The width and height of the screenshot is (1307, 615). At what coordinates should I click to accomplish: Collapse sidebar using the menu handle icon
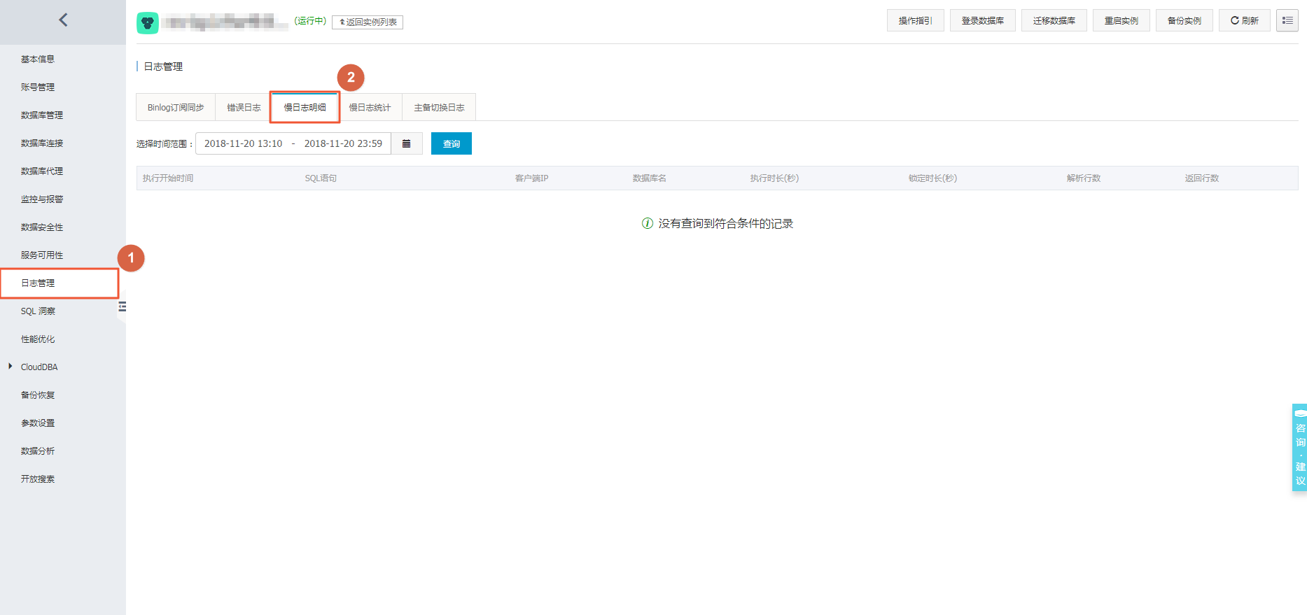[x=123, y=306]
